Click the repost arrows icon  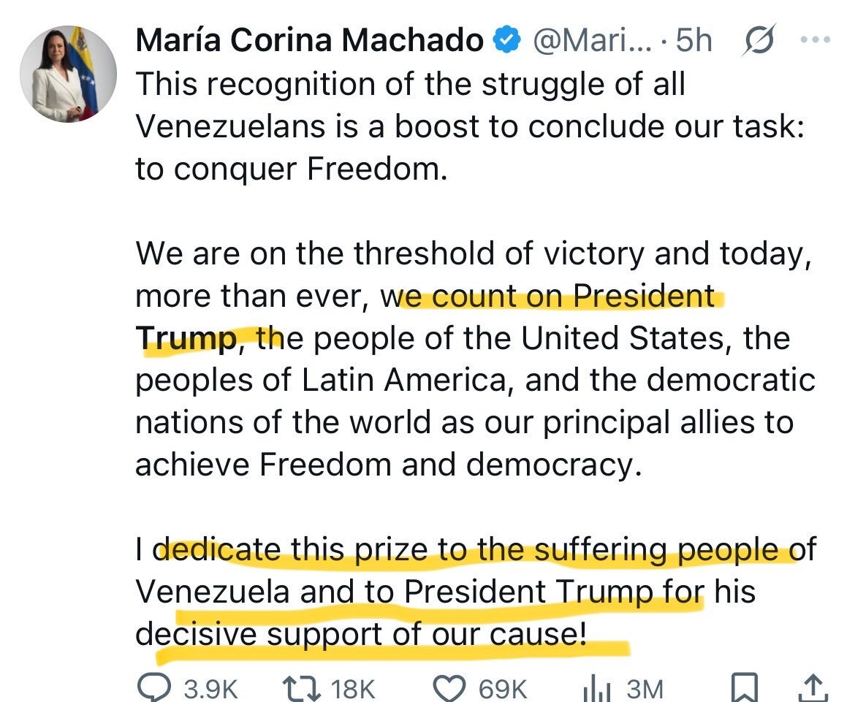(x=300, y=687)
